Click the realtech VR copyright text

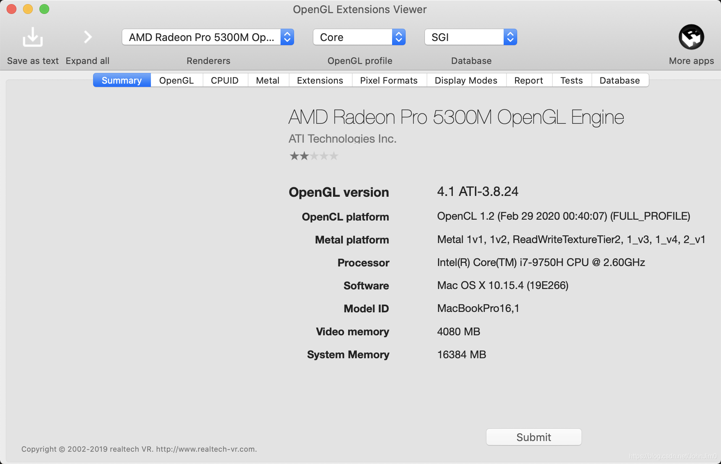[139, 449]
